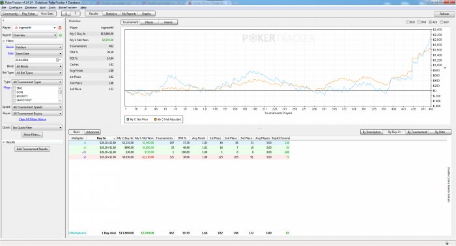Screen dimensions: 456x246
Task: Select the Places graph tab
Action: [149, 22]
